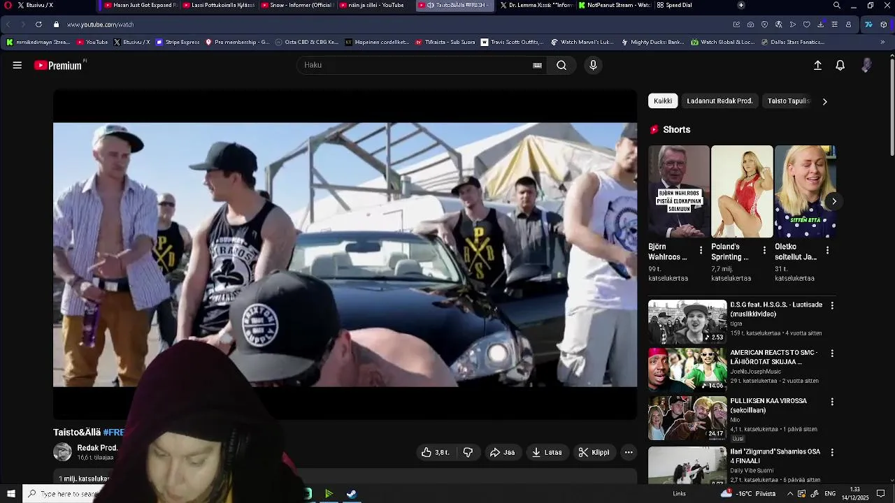Image resolution: width=895 pixels, height=503 pixels.
Task: Open options for 'Oletko soitellut' Short
Action: [x=827, y=250]
